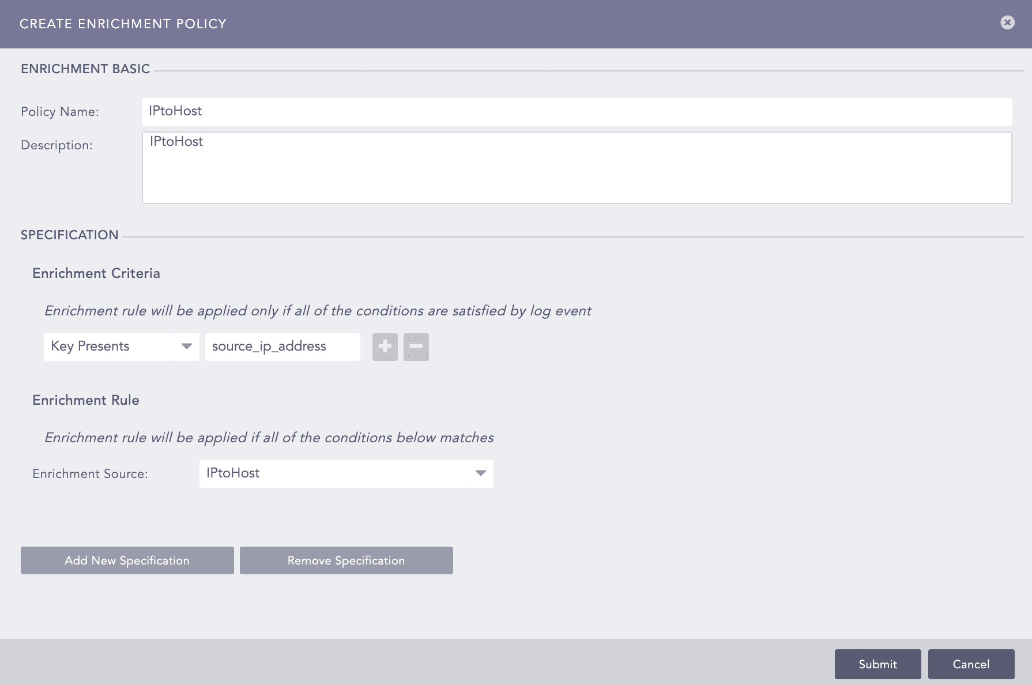Close the Create Enrichment Policy dialog
This screenshot has width=1032, height=685.
click(1007, 22)
